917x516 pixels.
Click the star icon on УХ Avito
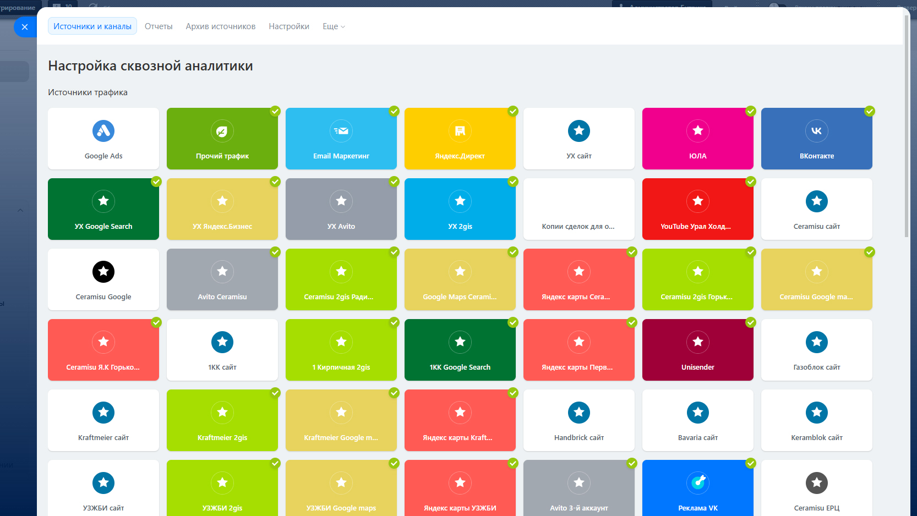(341, 201)
